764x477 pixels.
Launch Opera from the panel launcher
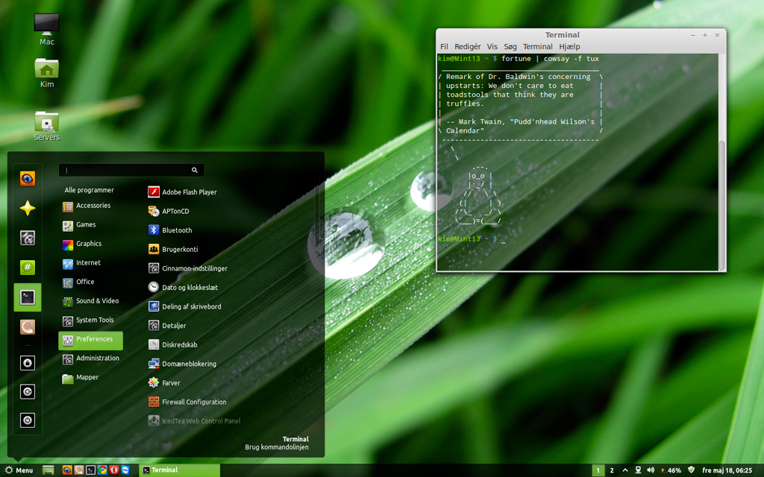coord(114,470)
